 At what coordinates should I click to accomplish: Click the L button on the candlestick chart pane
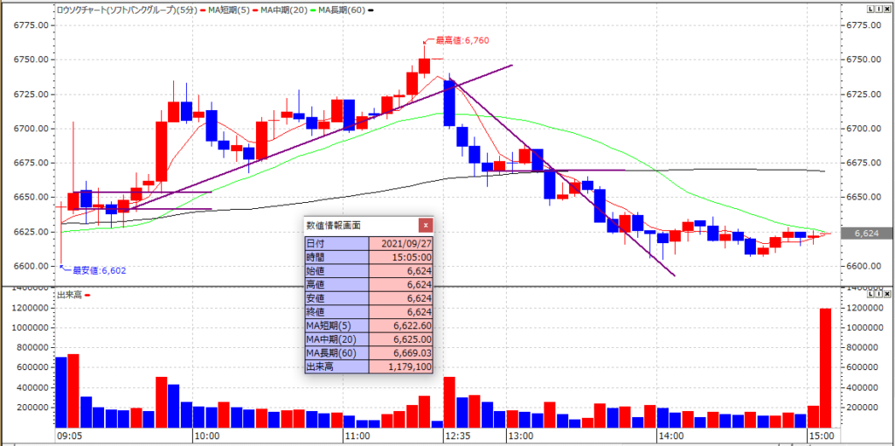tap(870, 9)
